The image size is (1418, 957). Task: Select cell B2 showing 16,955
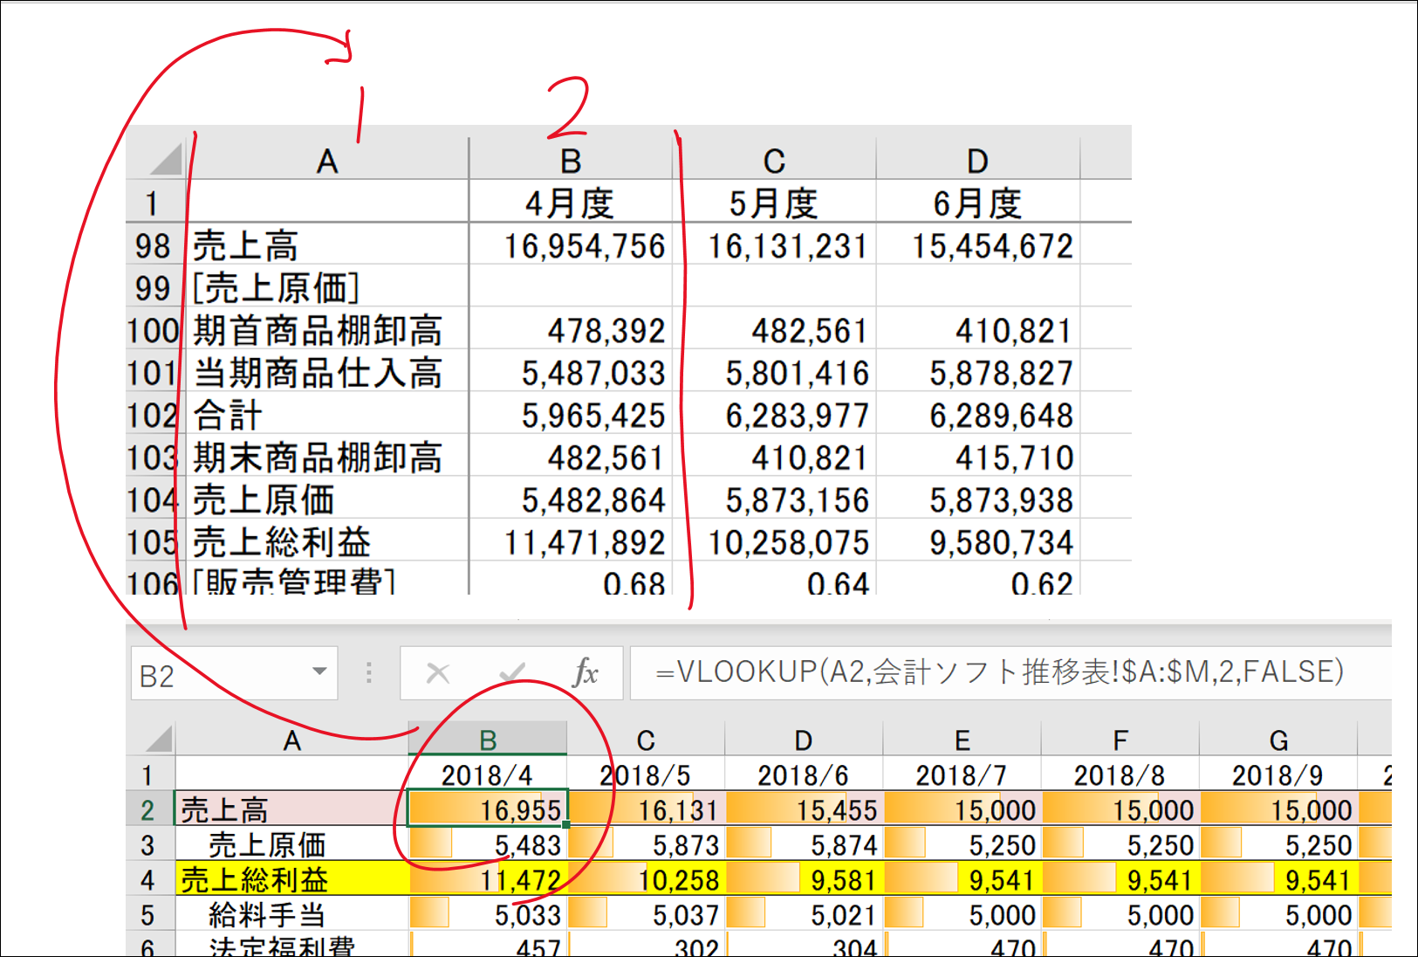pyautogui.click(x=488, y=809)
